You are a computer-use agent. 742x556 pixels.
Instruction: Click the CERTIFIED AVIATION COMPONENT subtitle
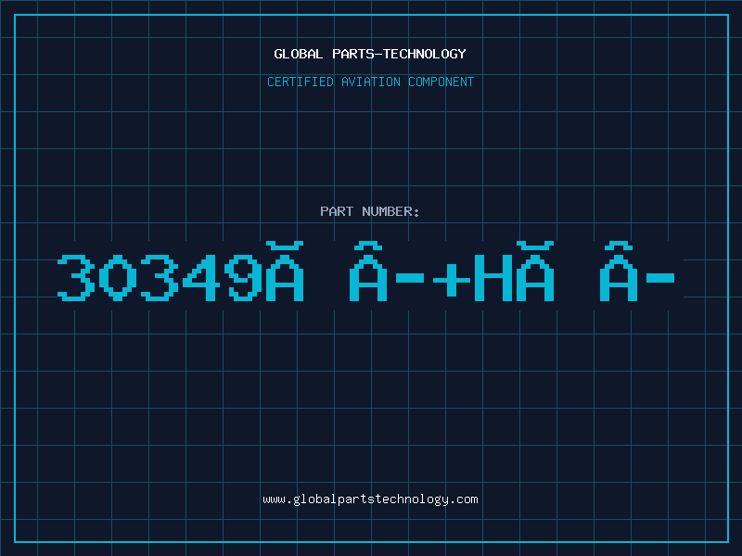click(x=370, y=82)
